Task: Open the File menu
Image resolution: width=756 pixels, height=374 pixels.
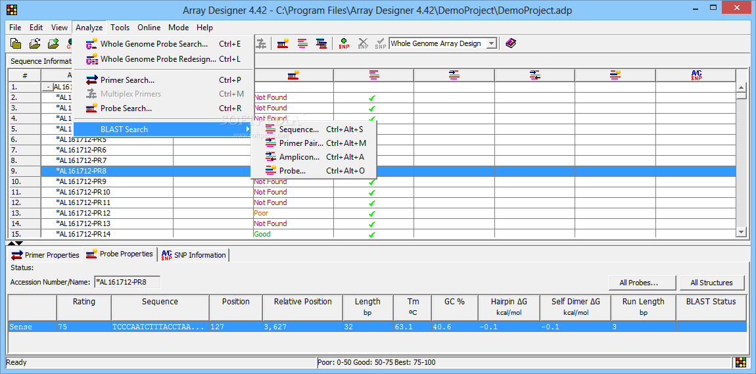Action: coord(15,28)
